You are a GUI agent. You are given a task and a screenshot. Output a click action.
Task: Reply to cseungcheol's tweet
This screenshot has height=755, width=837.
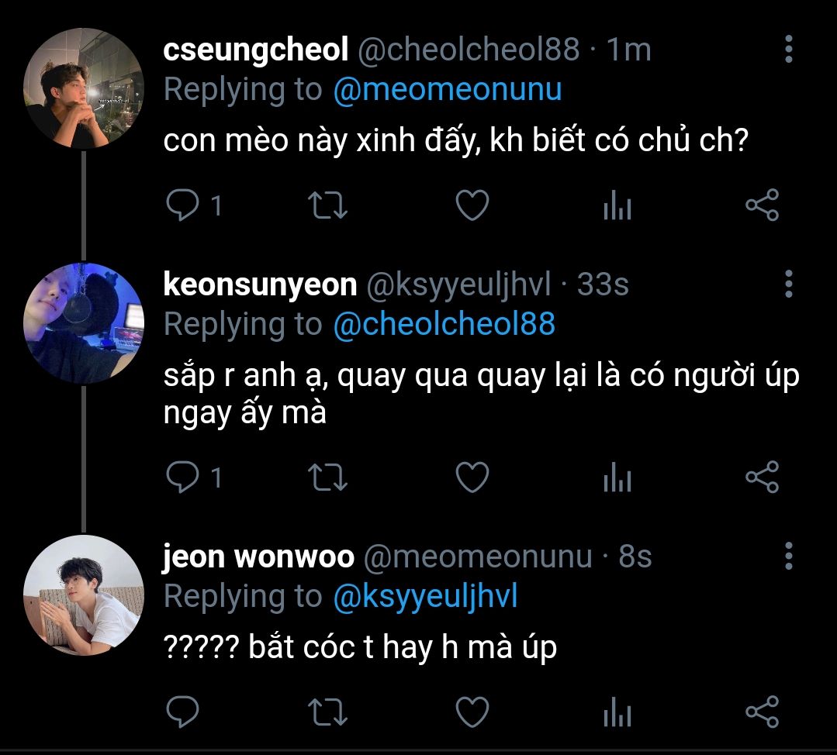pos(184,205)
